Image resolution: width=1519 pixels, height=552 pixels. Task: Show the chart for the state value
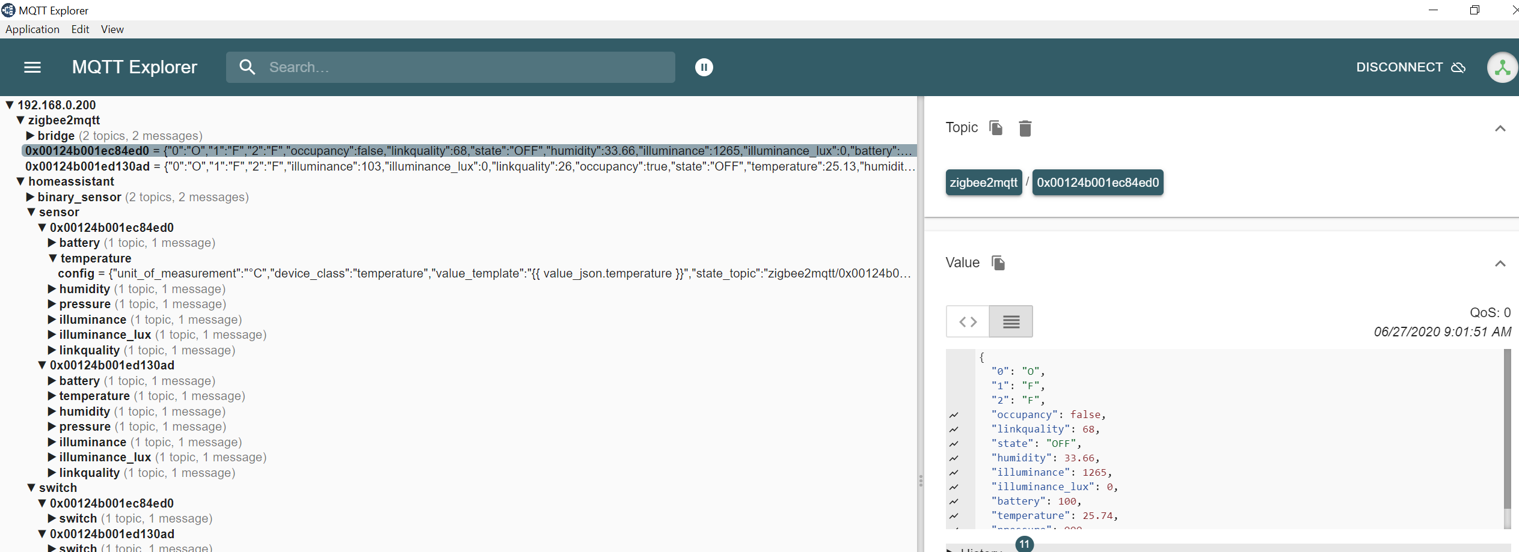[954, 444]
